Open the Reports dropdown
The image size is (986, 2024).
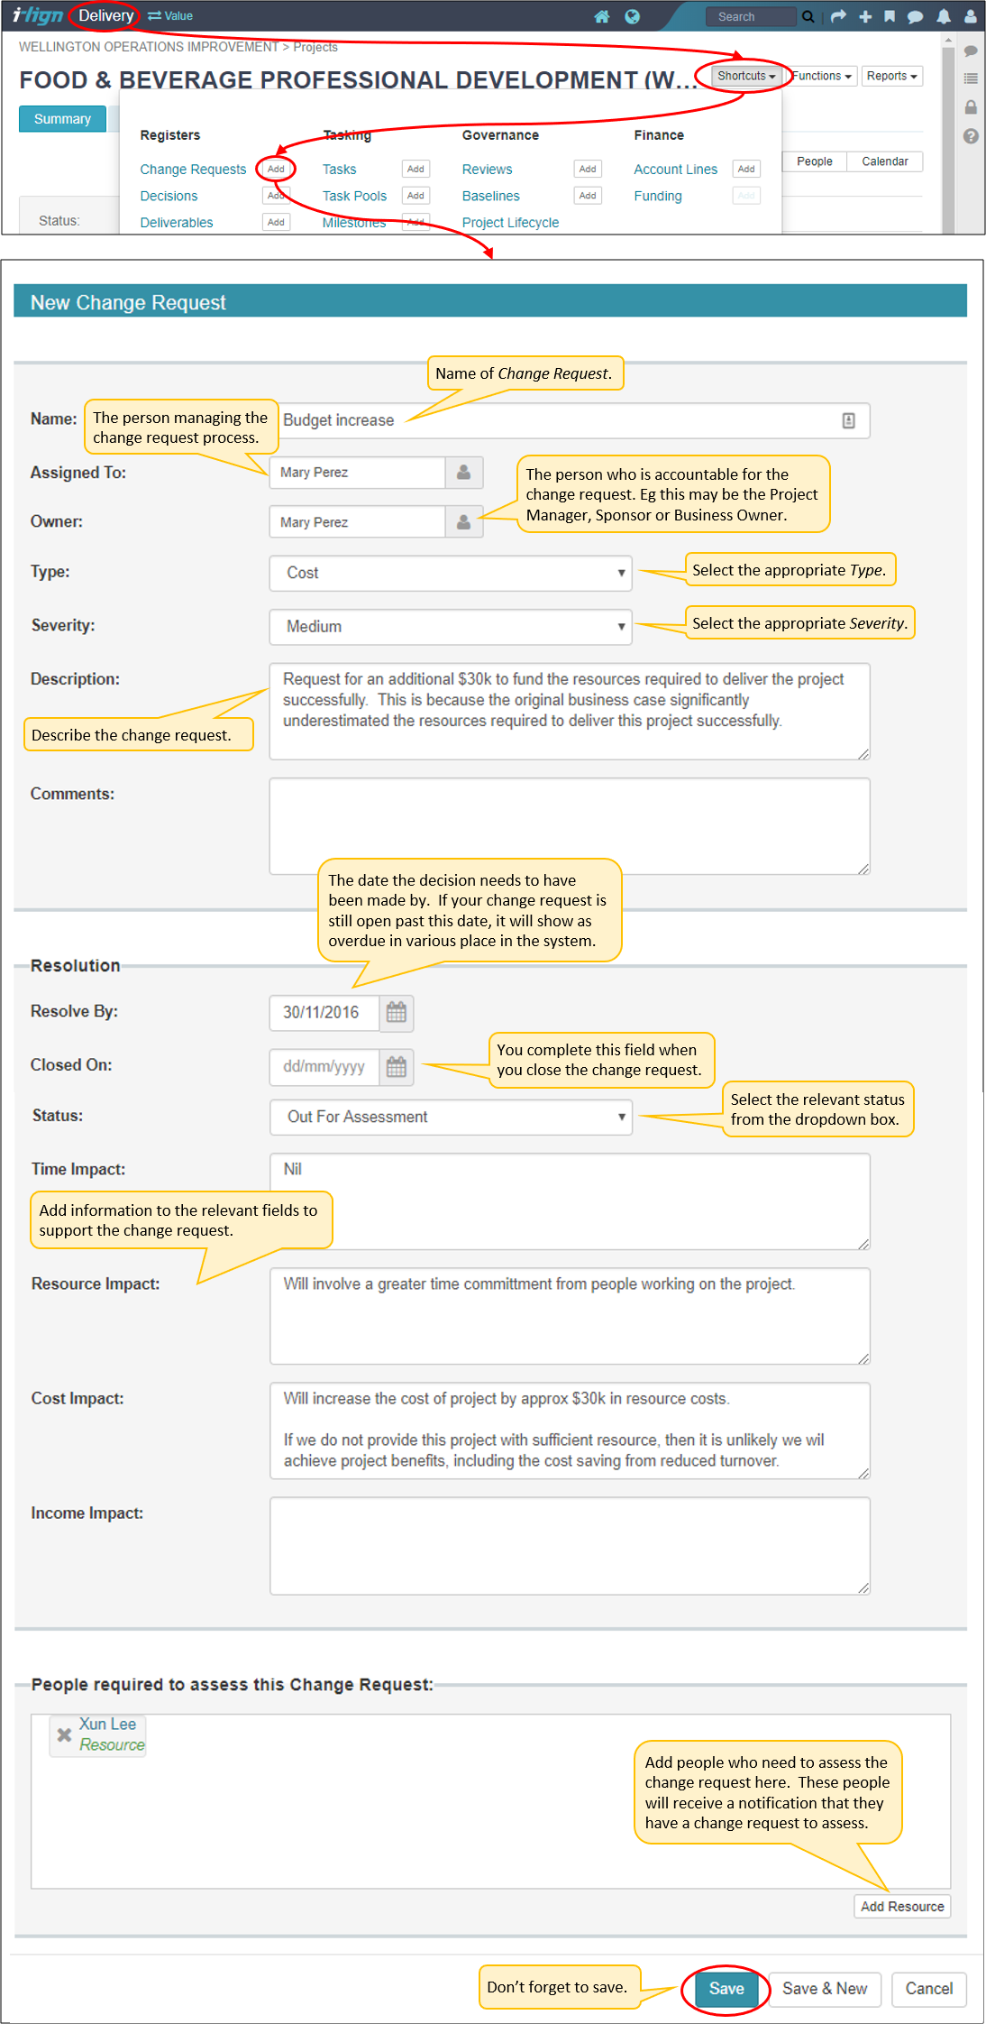coord(892,76)
